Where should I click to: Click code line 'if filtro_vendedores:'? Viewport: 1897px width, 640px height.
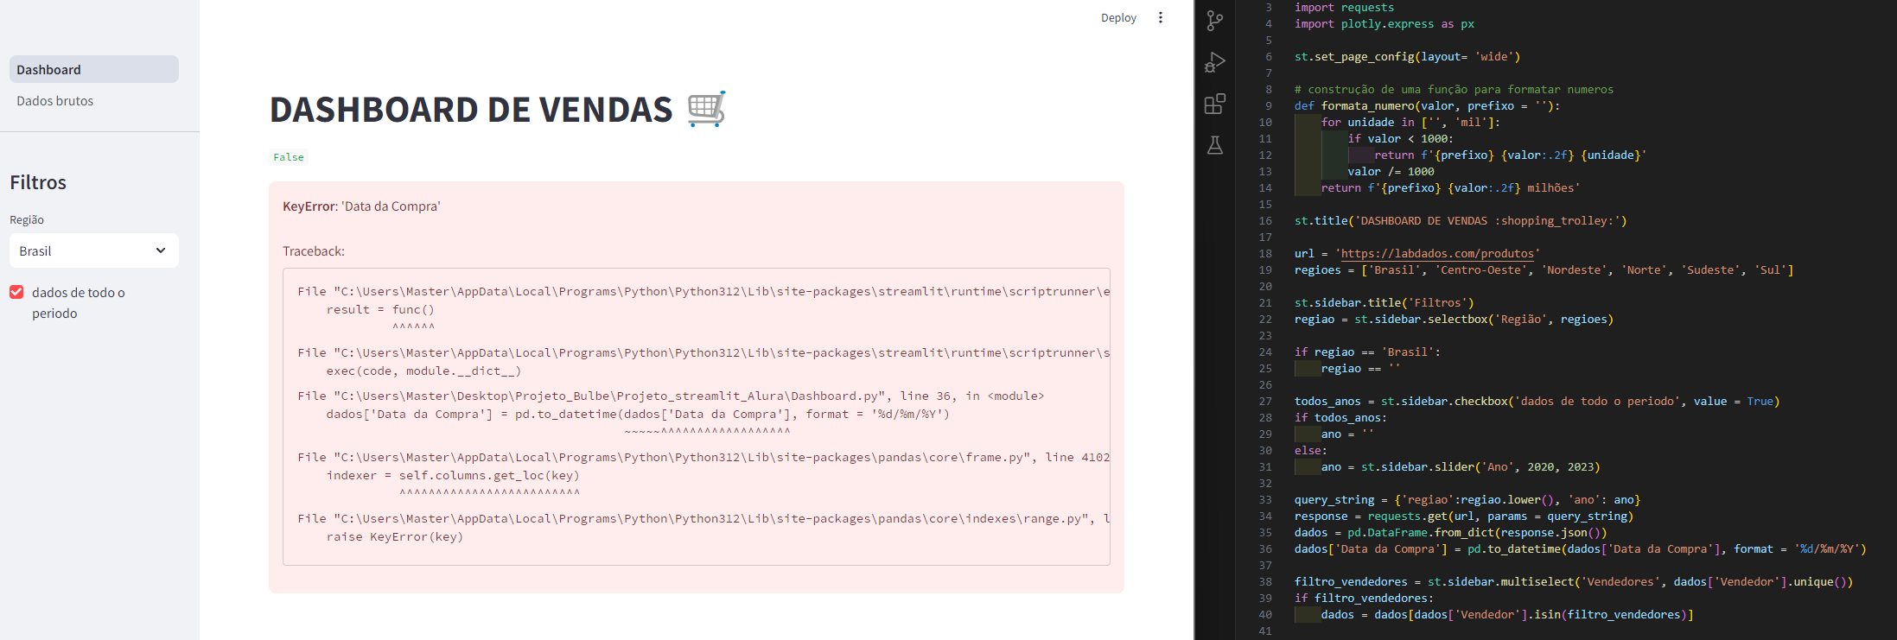pos(1364,598)
